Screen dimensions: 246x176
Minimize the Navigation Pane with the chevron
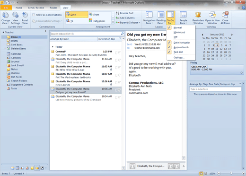click(x=45, y=31)
